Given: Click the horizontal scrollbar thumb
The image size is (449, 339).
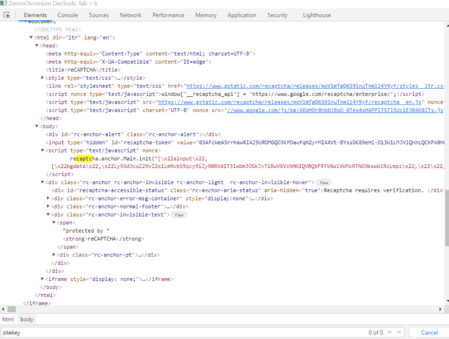Looking at the screenshot, I should (12, 309).
